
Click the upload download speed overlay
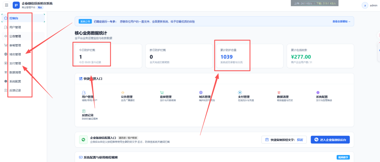click(315, 3)
